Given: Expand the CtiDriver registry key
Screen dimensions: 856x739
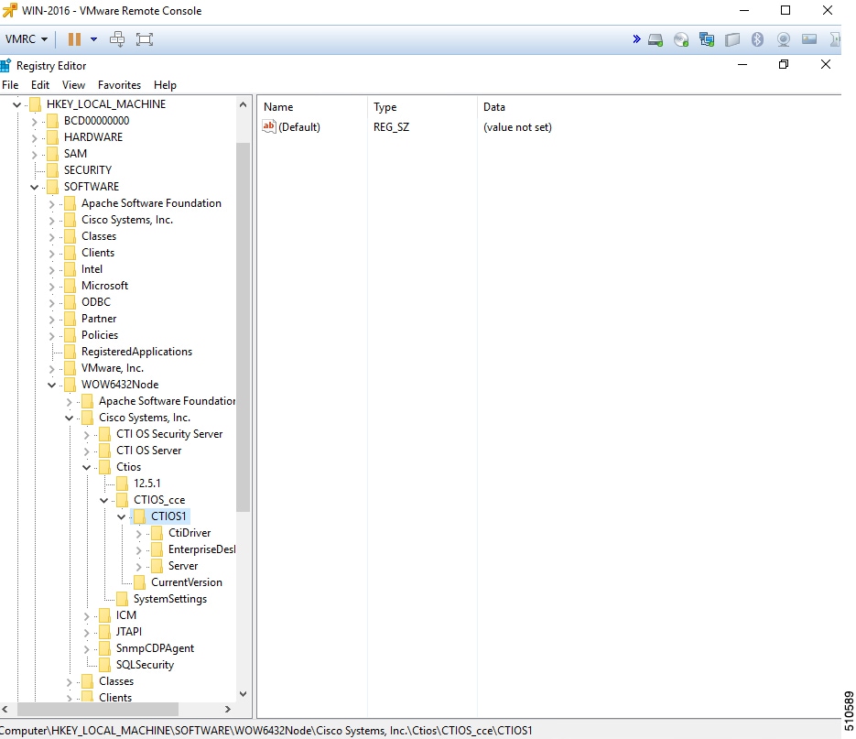Looking at the screenshot, I should click(x=137, y=532).
